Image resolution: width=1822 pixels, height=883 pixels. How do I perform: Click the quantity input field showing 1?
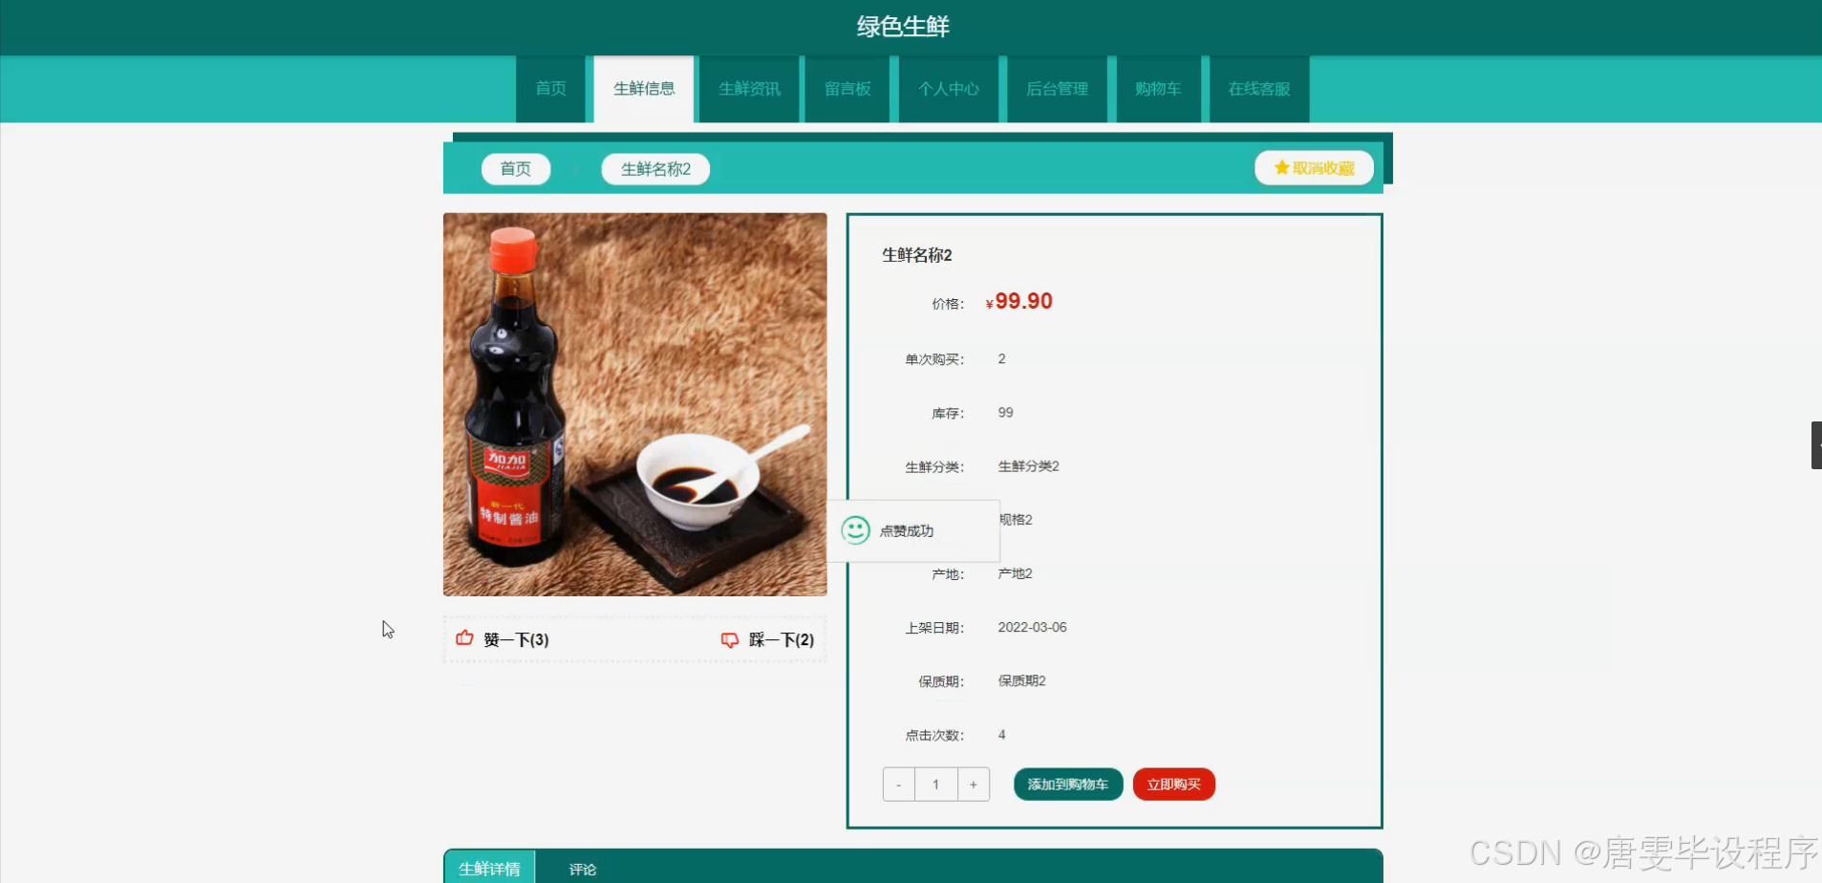pos(936,785)
